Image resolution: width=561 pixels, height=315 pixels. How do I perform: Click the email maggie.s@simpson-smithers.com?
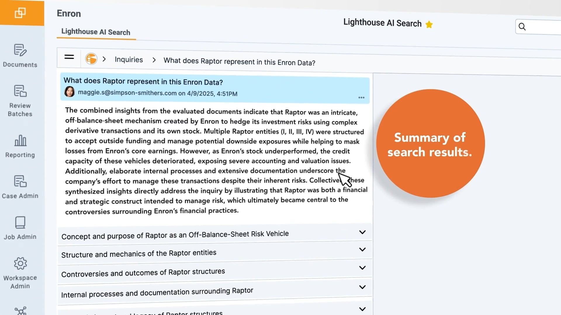coord(127,93)
